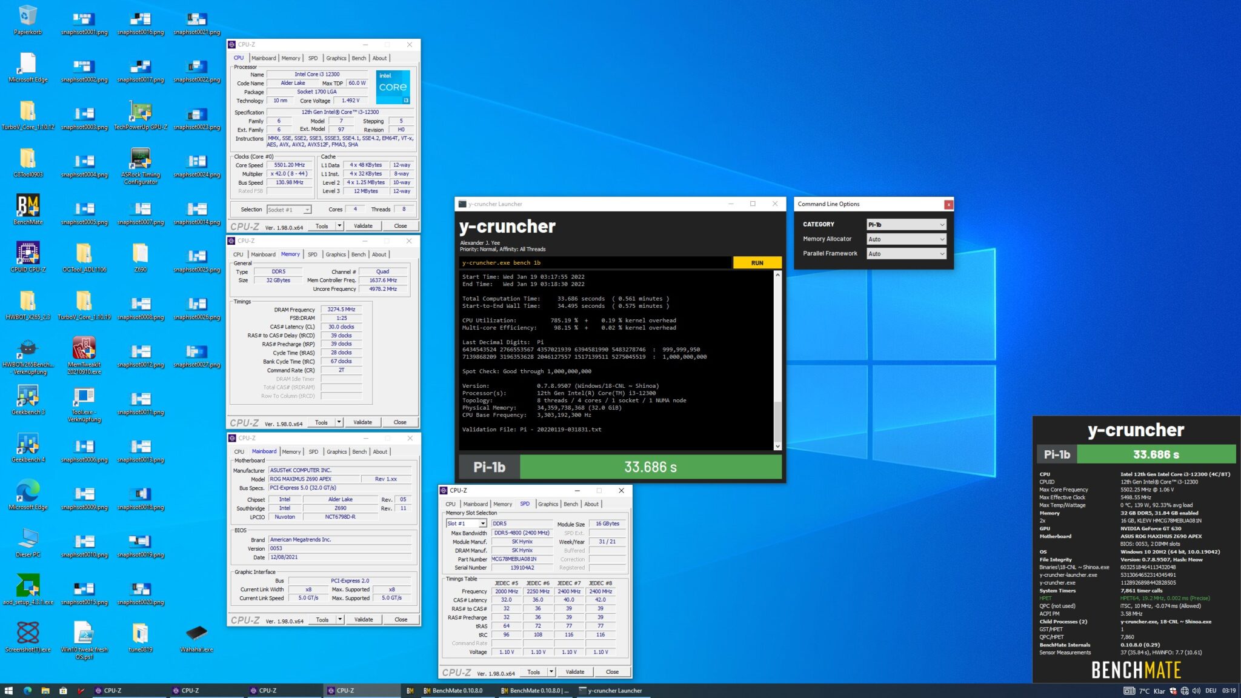The width and height of the screenshot is (1241, 698).
Task: Open ASRock Timing Configurator desktop icon
Action: pos(141,166)
